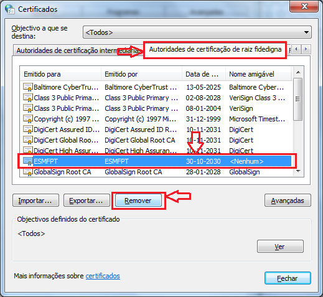The width and height of the screenshot is (323, 297).
Task: Sort by Emitido para column header
Action: [60, 74]
